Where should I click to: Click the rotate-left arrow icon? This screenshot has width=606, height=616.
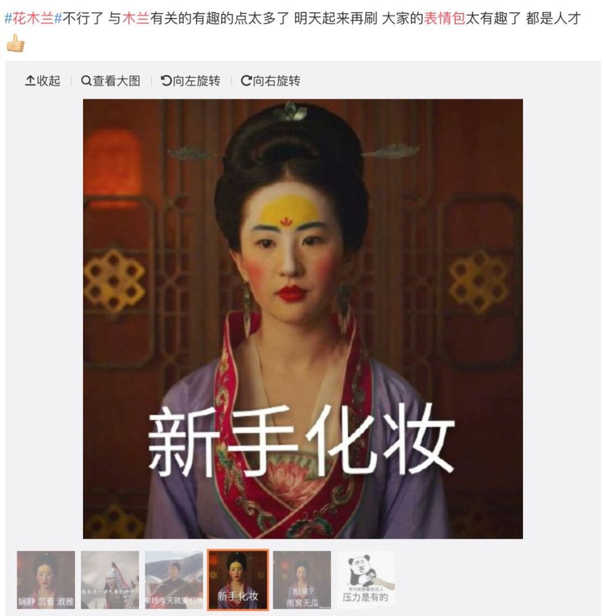(166, 81)
